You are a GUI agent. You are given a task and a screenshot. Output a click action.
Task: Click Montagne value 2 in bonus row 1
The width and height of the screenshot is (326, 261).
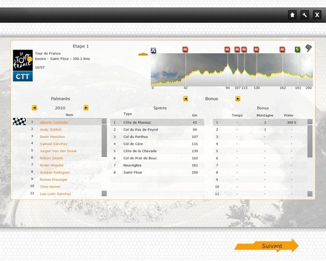265,123
